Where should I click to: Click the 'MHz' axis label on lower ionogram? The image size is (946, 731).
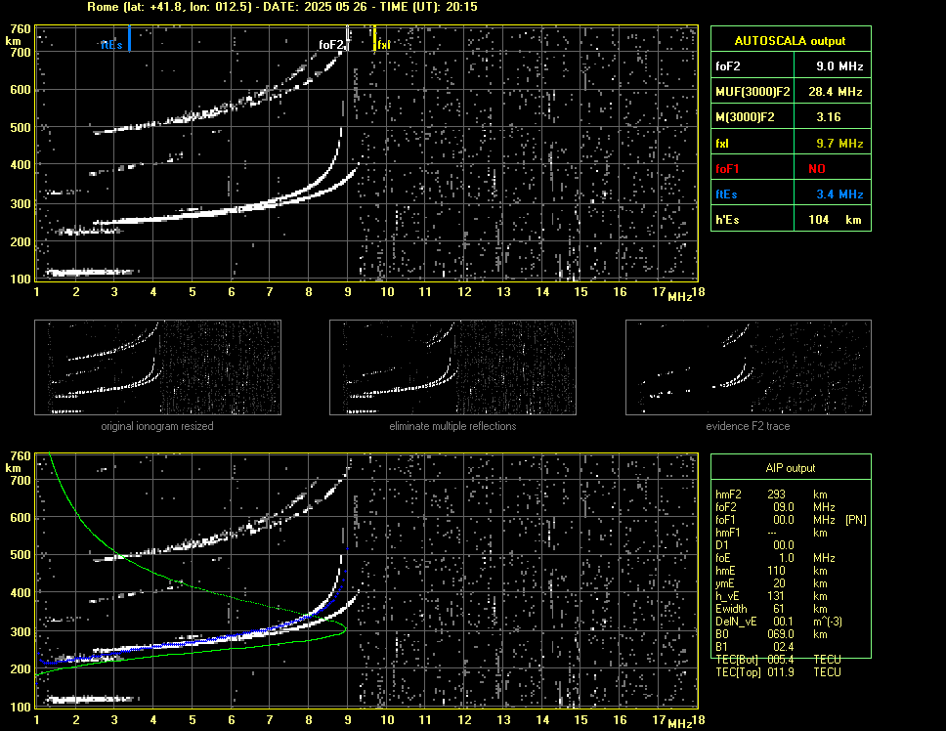[680, 724]
